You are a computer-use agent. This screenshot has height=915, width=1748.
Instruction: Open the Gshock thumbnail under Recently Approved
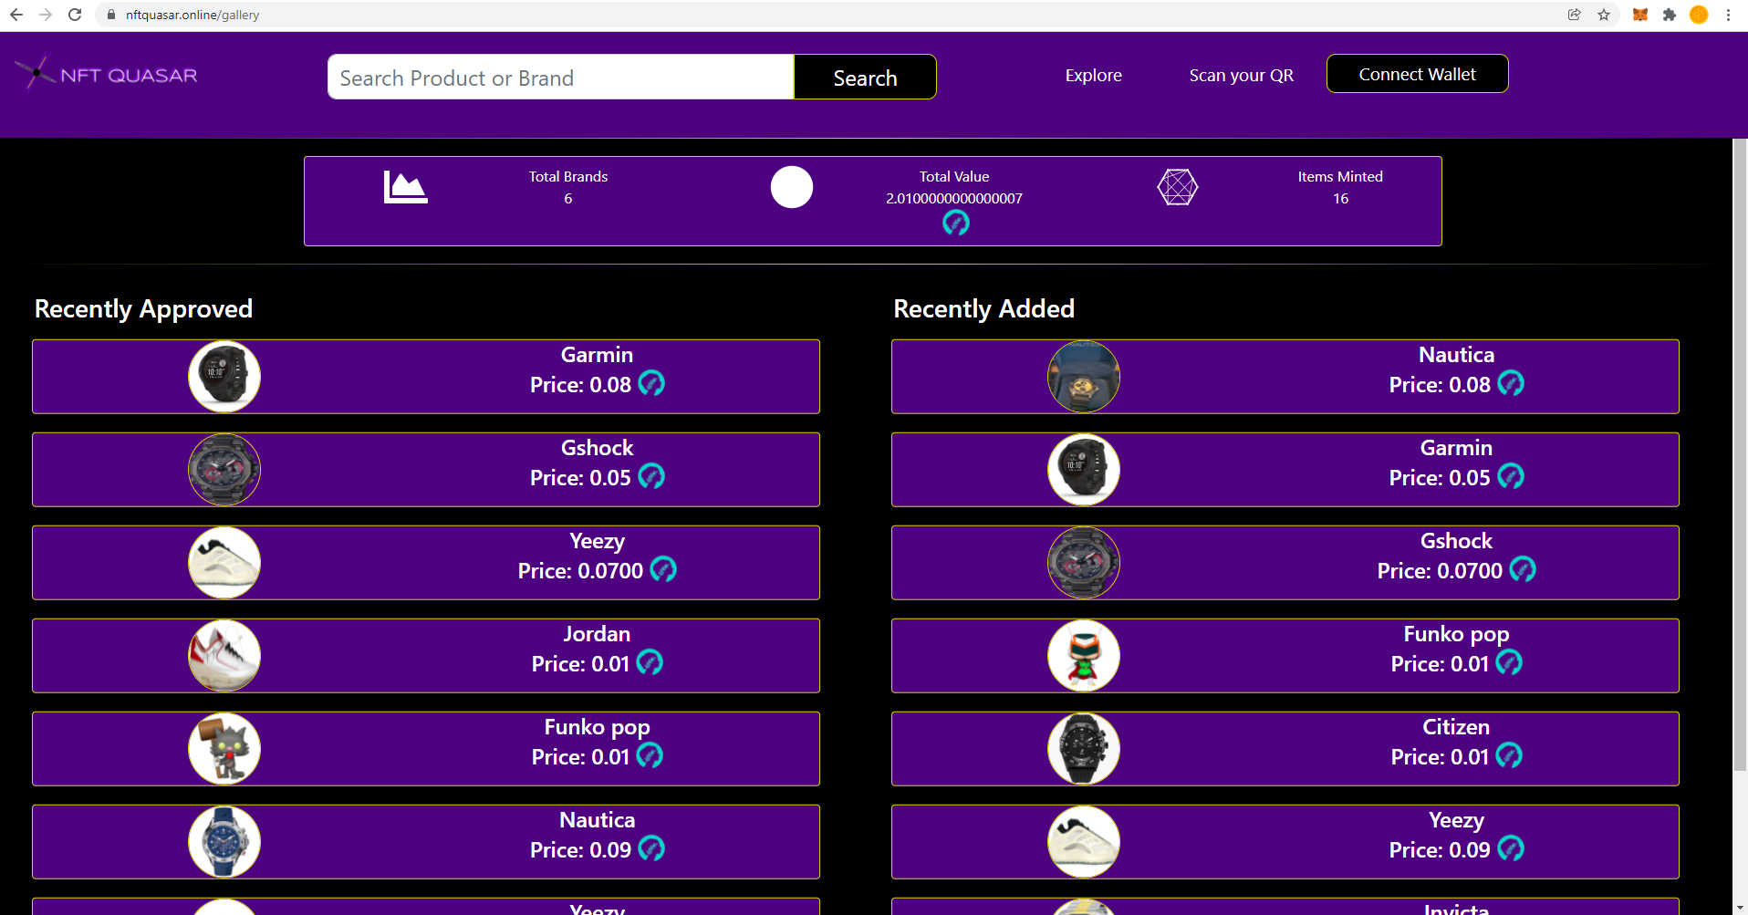pos(224,470)
